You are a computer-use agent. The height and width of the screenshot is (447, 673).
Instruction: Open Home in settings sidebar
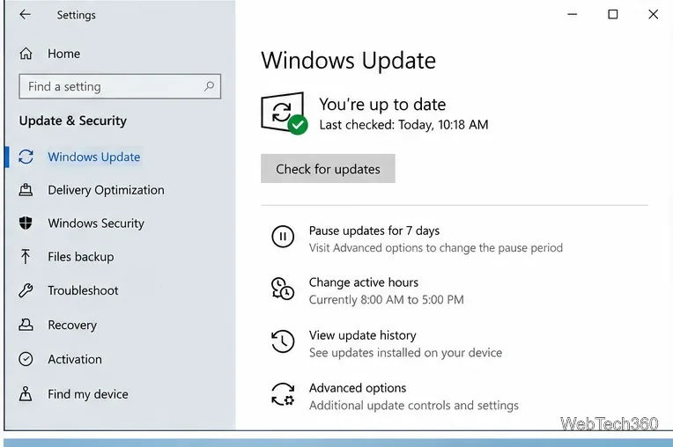[x=63, y=54]
